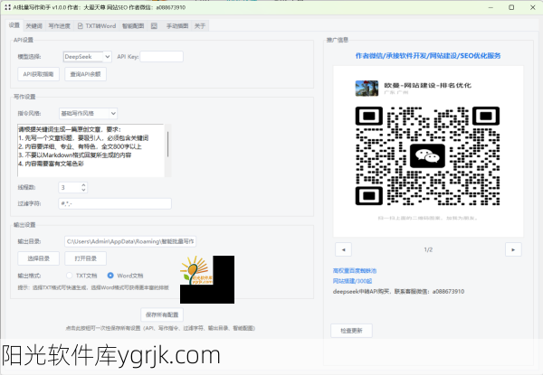Viewport: 543px width, 375px height.
Task: Open the 高权重百度蜘蛛池 link
Action: click(355, 270)
